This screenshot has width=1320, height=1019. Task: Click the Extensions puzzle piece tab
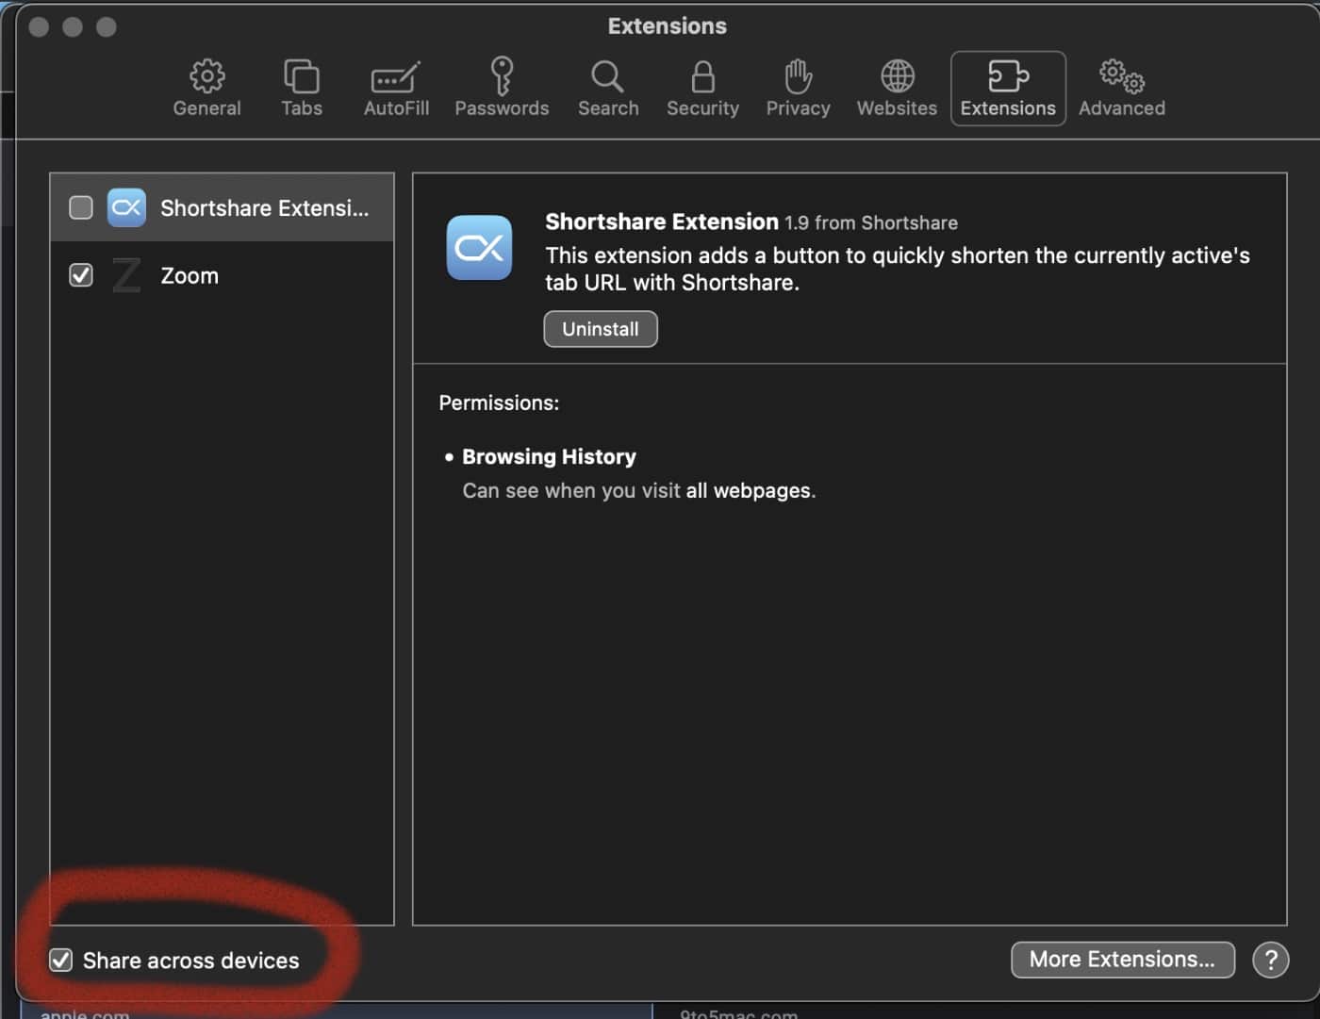(1007, 76)
